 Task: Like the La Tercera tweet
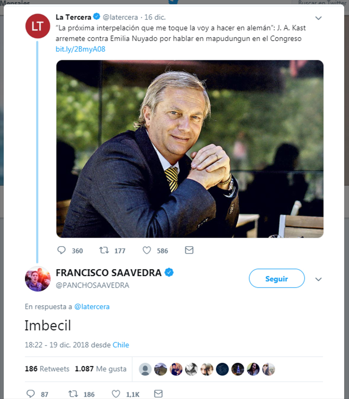click(147, 250)
